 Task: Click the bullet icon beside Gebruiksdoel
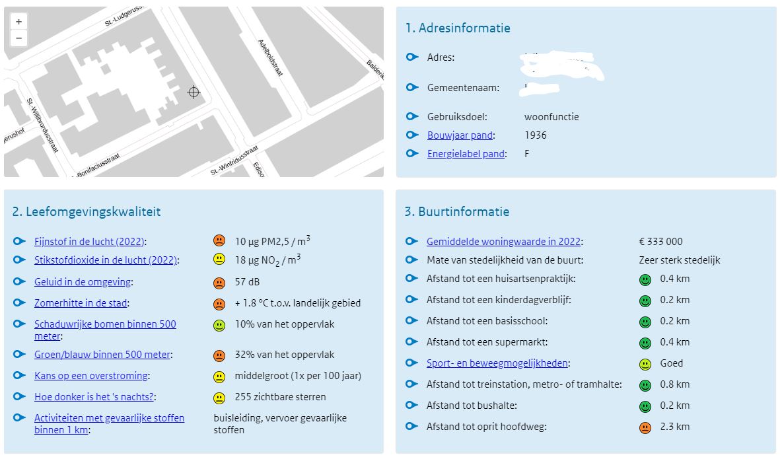point(412,116)
